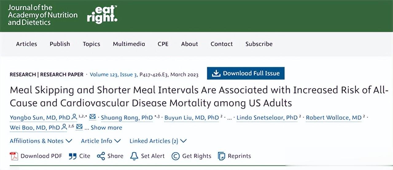Open the Linked Articles (2) dropdown
This screenshot has height=170, width=393.
(x=158, y=141)
